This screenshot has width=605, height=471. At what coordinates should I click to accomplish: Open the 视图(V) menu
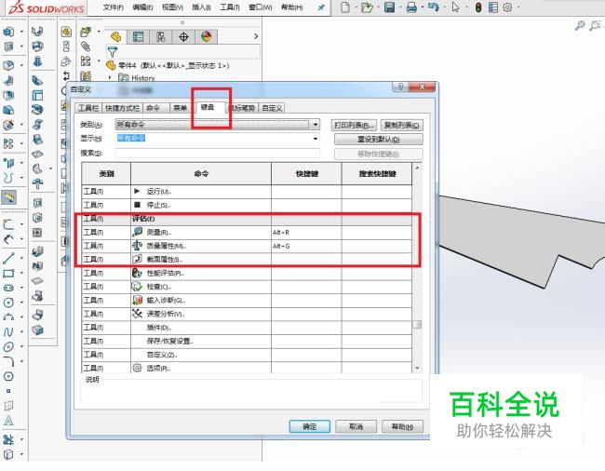tap(172, 7)
